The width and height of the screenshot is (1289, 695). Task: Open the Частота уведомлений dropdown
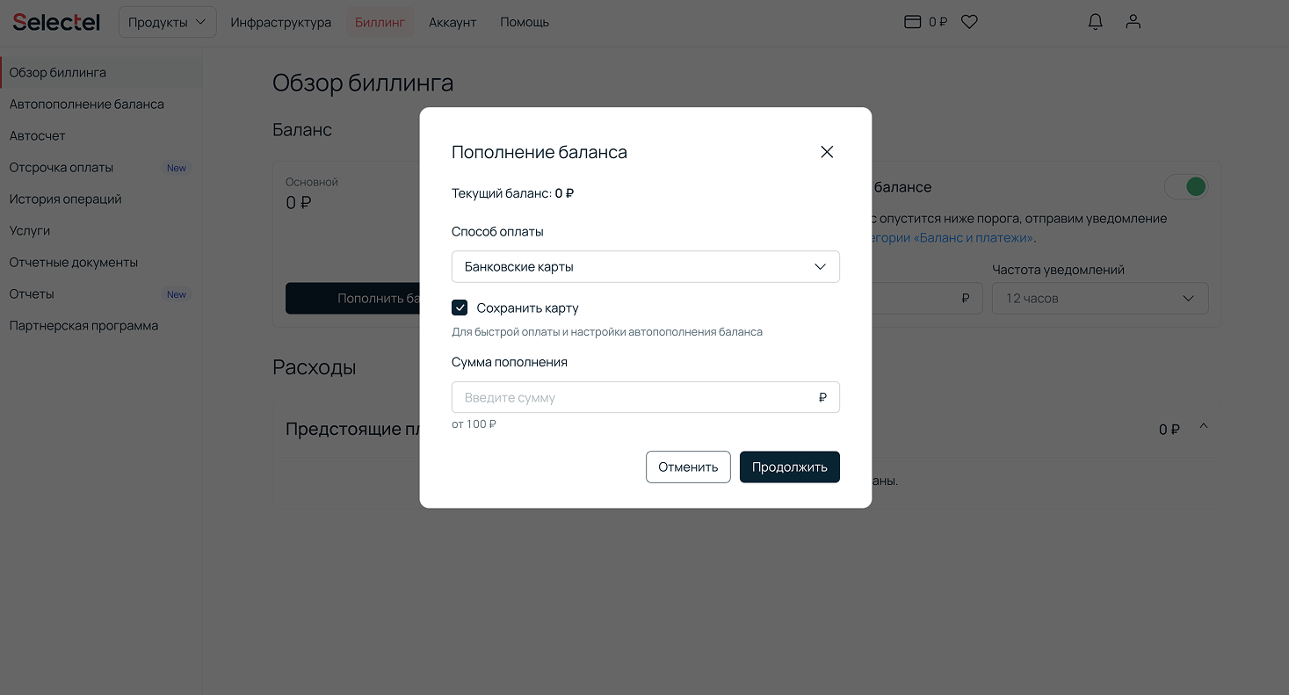[1099, 298]
